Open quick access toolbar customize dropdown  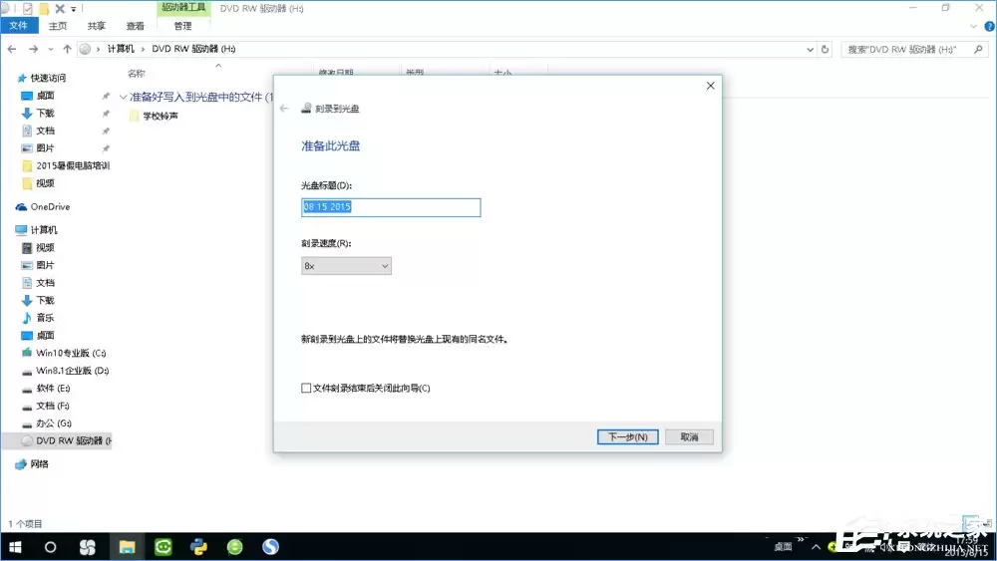[x=74, y=9]
